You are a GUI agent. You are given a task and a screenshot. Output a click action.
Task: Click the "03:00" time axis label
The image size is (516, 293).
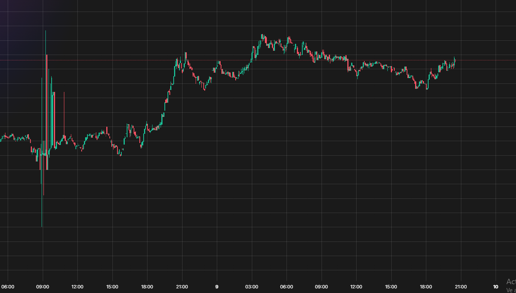(x=252, y=287)
